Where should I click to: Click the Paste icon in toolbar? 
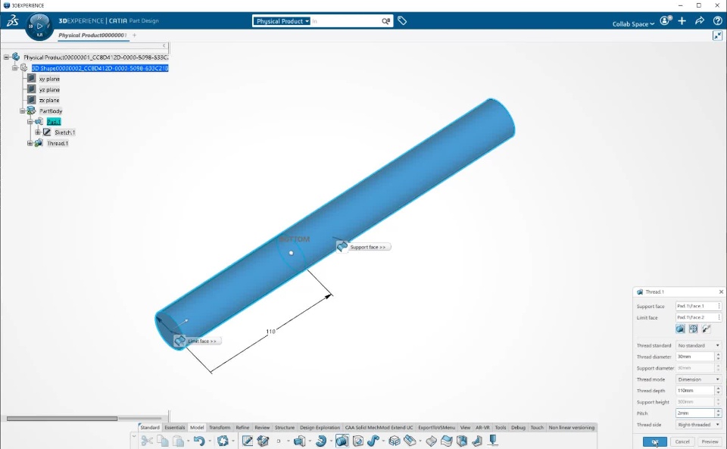point(178,441)
